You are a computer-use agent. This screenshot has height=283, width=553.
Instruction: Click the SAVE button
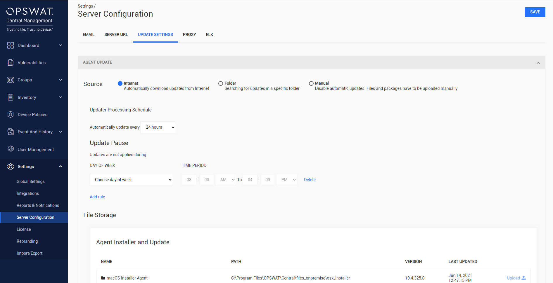tap(535, 12)
